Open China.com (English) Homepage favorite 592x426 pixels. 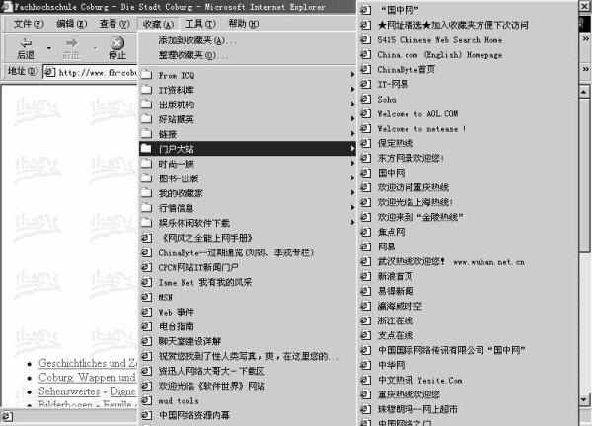pos(468,54)
